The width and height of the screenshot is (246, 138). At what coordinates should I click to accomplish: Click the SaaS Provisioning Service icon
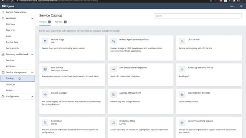(x=182, y=123)
